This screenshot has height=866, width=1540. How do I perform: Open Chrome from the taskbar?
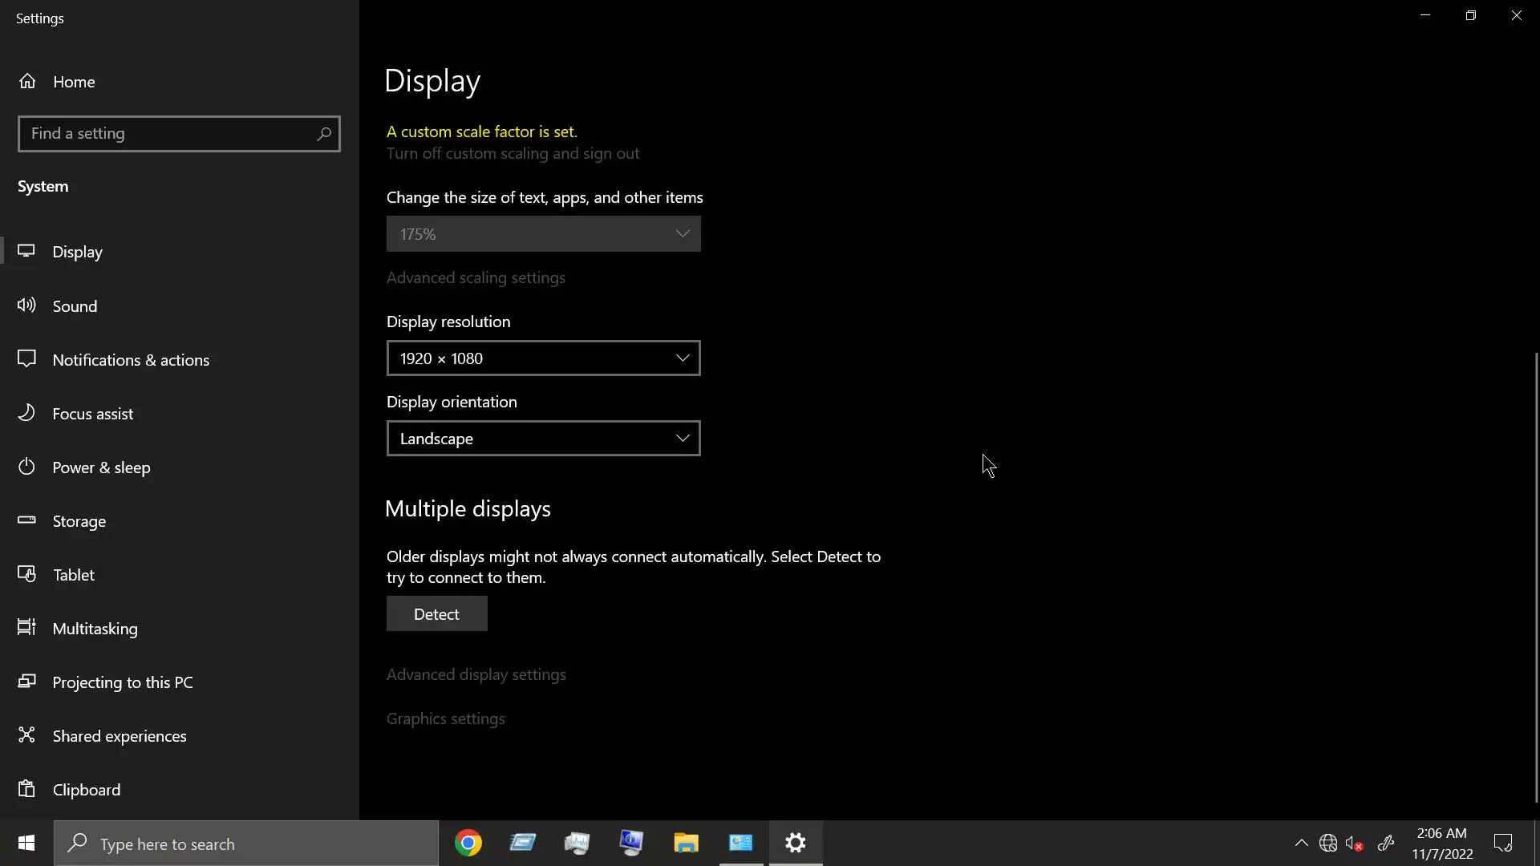468,843
